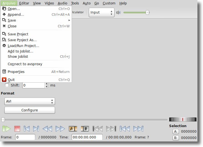
Task: Click the timeline seek slider handle
Action: click(x=3, y=120)
